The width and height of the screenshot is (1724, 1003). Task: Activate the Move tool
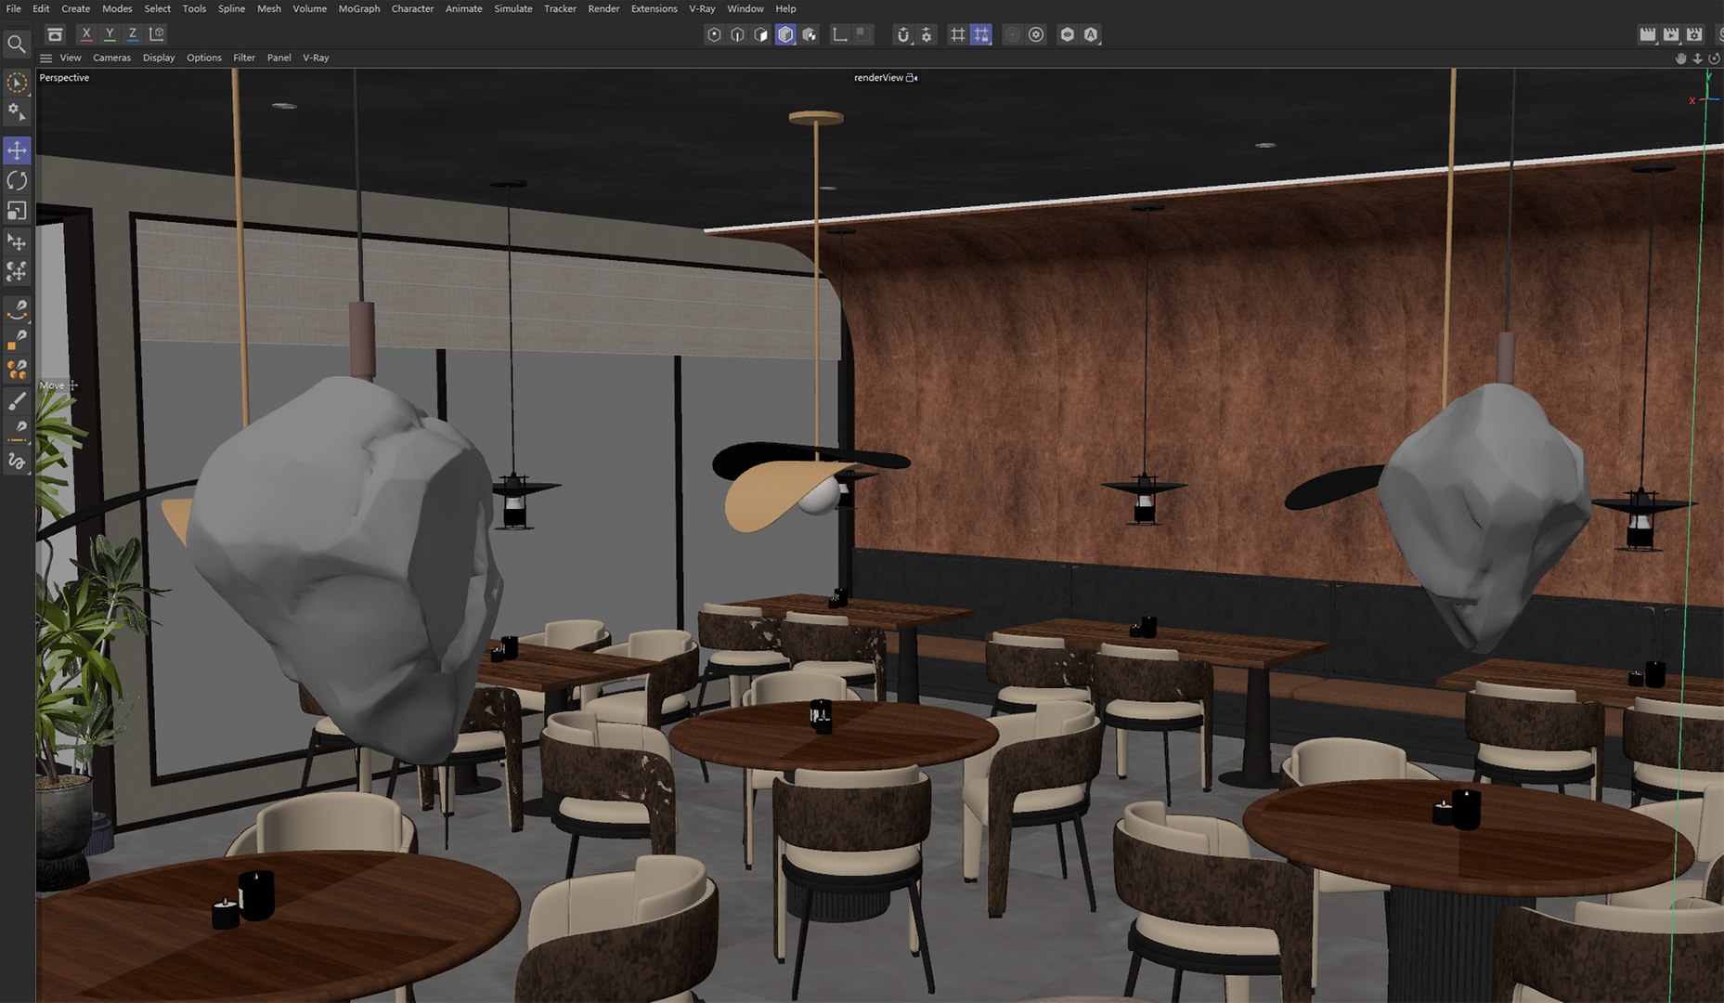coord(17,150)
